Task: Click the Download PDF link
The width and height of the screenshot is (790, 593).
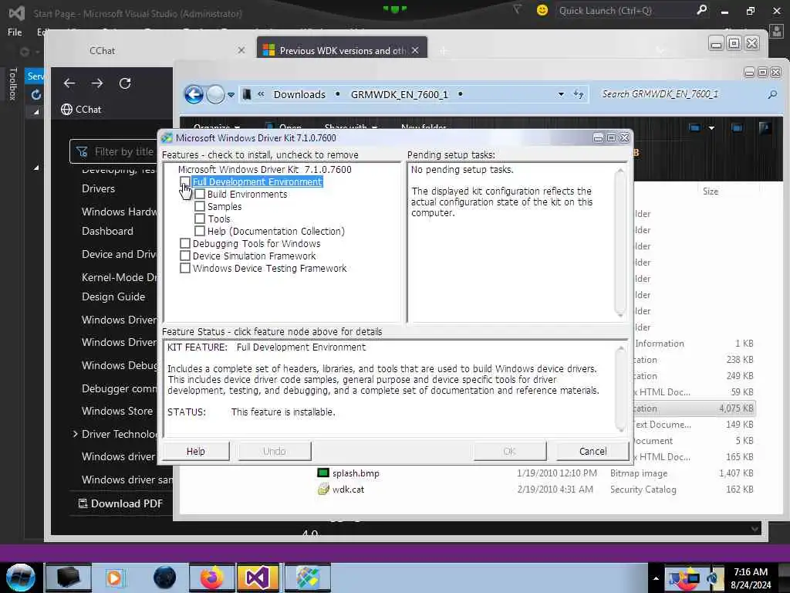Action: pos(120,503)
